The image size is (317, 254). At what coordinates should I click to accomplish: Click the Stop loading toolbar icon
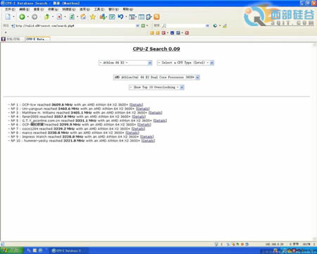pos(59,17)
